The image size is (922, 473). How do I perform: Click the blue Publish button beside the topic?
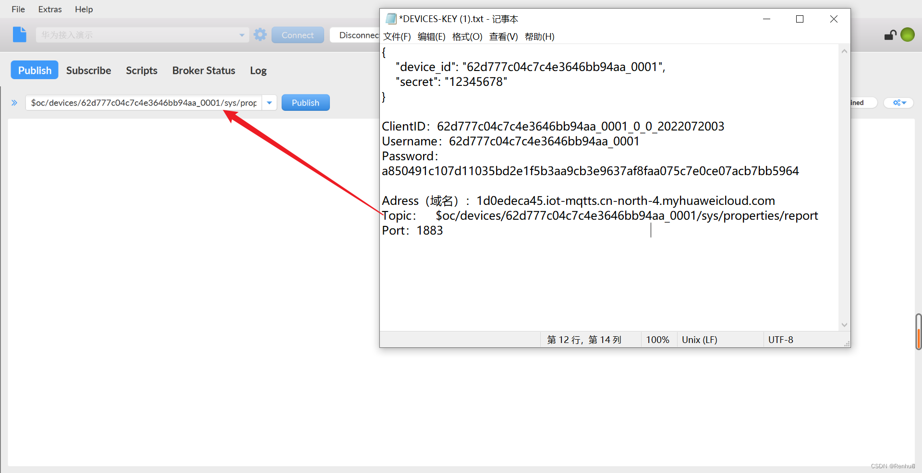pyautogui.click(x=305, y=103)
